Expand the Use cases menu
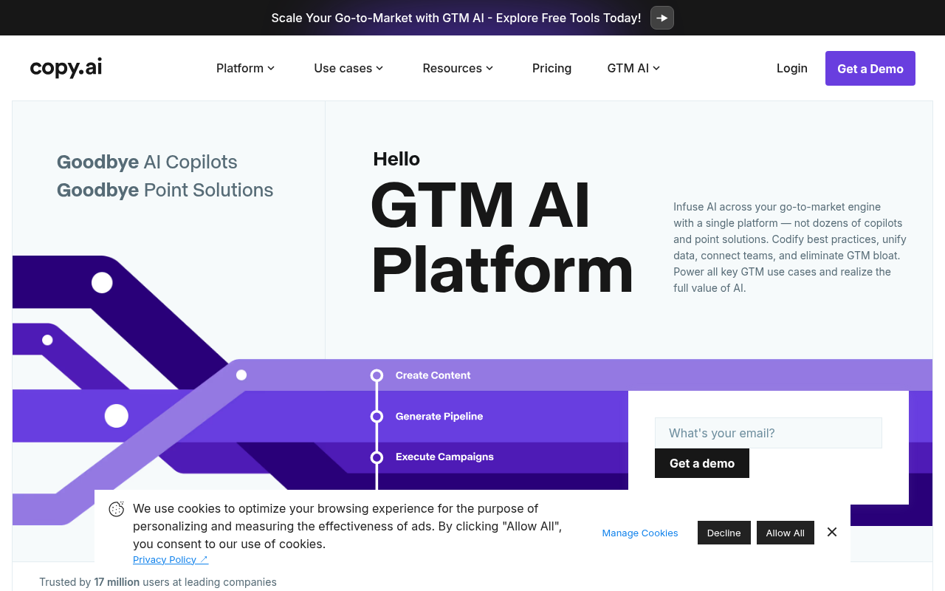Image resolution: width=945 pixels, height=591 pixels. point(348,68)
